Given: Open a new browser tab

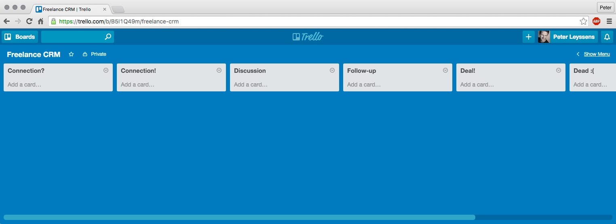Looking at the screenshot, I should (x=118, y=9).
